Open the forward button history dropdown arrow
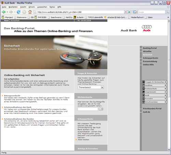The width and height of the screenshot is (171, 155). (15, 12)
